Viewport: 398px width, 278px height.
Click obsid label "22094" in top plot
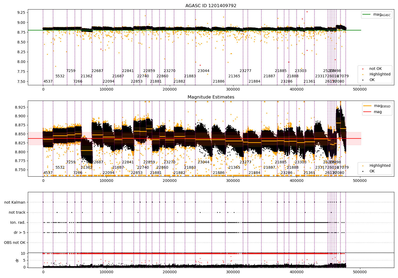tap(109, 81)
